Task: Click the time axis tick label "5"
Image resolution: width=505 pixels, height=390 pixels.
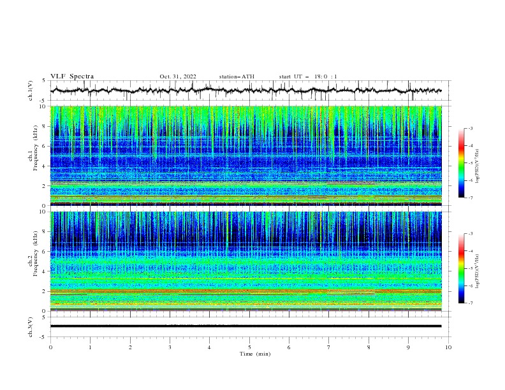Action: tap(249, 347)
